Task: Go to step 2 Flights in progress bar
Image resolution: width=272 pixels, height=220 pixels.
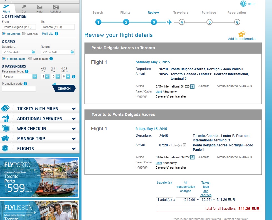Action: [126, 22]
